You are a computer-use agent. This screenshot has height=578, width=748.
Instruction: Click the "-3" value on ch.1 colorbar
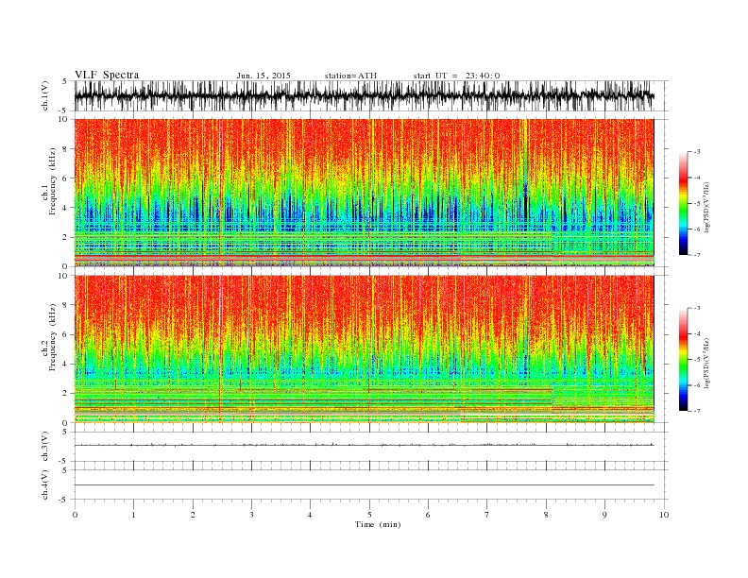(696, 152)
